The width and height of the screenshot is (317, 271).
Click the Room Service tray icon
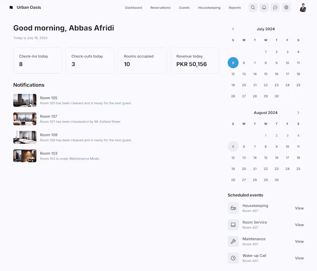tap(233, 225)
